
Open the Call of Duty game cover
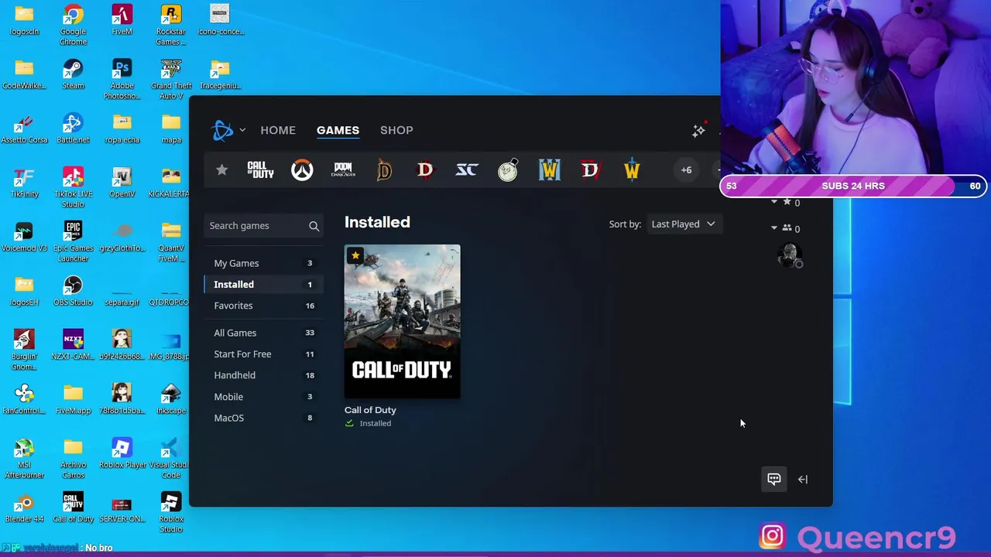pyautogui.click(x=402, y=322)
